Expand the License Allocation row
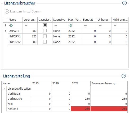The height and width of the screenshot is (113, 129). 4,89
